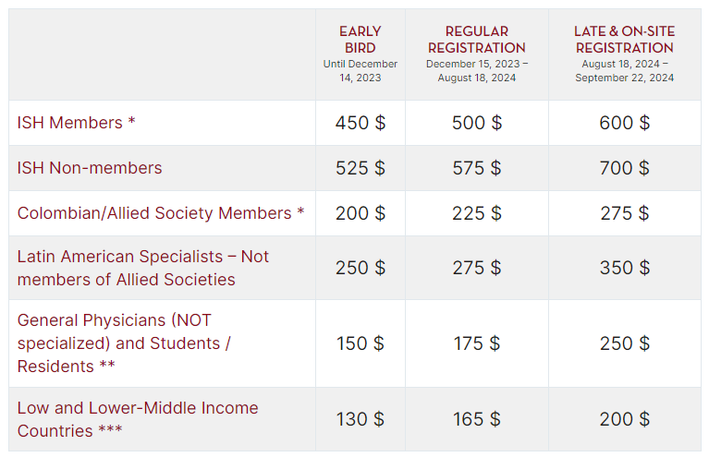Select the 175 $ residents regular price
Viewport: 709px width, 457px height.
477,343
